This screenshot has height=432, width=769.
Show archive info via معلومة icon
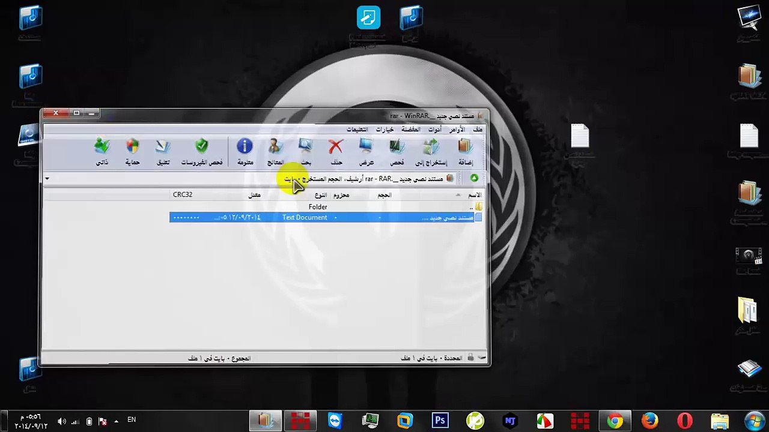coord(245,152)
